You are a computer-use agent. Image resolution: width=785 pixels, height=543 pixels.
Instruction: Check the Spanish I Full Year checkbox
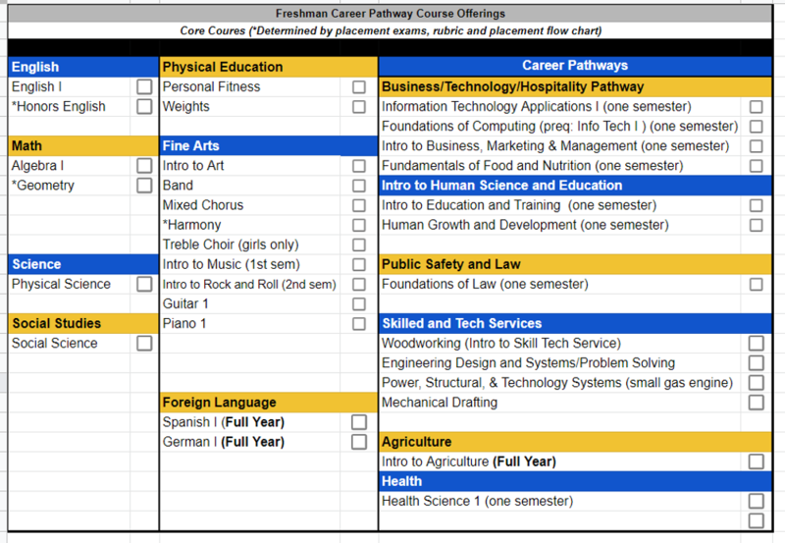[359, 422]
